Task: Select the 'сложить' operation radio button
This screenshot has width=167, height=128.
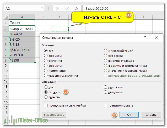Action: pos(46,92)
